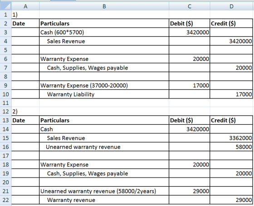254x206 pixels.
Task: Select column D header
Action: pyautogui.click(x=231, y=6)
